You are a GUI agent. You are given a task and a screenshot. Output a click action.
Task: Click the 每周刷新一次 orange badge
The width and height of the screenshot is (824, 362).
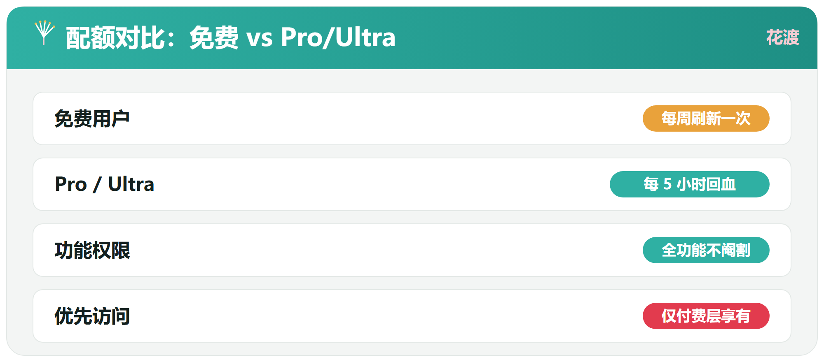pyautogui.click(x=706, y=118)
